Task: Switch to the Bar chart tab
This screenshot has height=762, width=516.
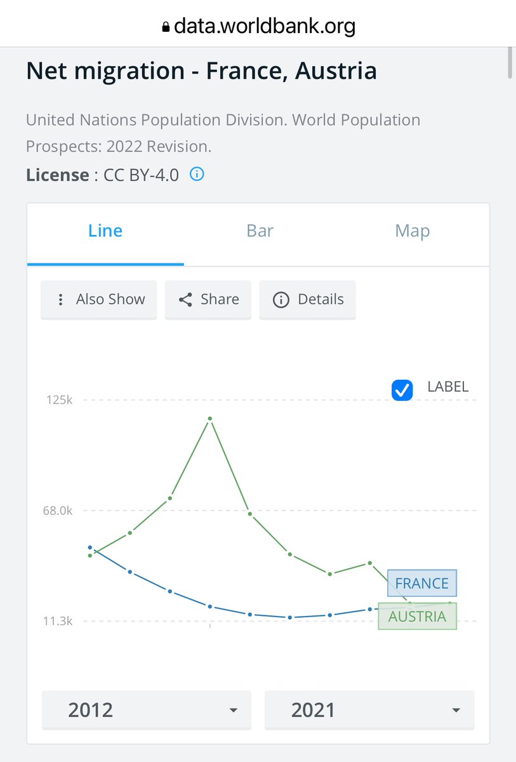Action: (260, 231)
